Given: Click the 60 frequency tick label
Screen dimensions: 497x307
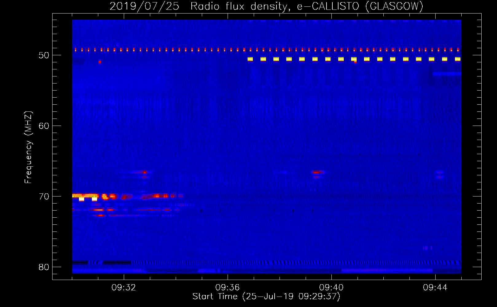Looking at the screenshot, I should point(44,126).
